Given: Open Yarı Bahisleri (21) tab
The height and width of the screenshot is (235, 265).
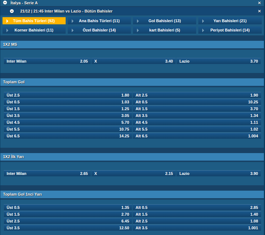Looking at the screenshot, I should [230, 21].
